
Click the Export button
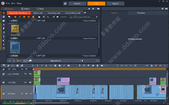pyautogui.click(x=115, y=4)
